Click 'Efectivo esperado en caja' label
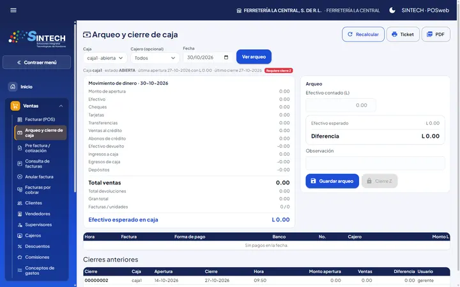The width and height of the screenshot is (460, 287). tap(123, 219)
